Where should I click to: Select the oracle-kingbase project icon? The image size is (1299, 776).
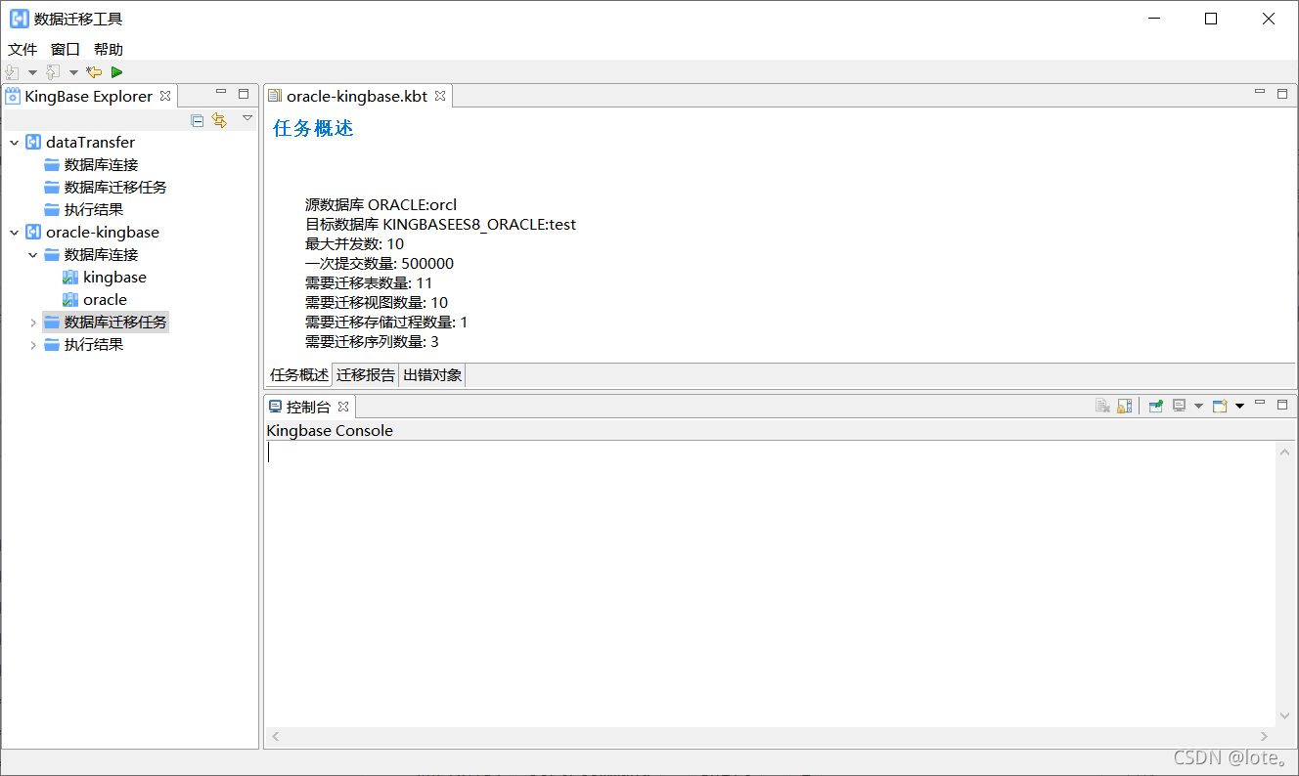pyautogui.click(x=33, y=233)
